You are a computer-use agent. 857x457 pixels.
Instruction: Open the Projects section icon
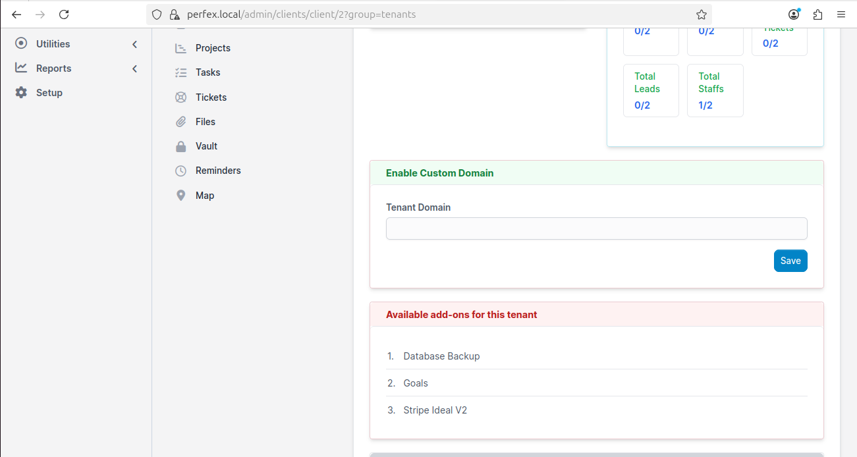point(180,47)
